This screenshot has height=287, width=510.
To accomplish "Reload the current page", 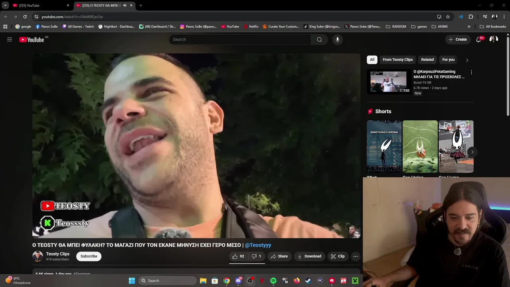I will pyautogui.click(x=25, y=17).
